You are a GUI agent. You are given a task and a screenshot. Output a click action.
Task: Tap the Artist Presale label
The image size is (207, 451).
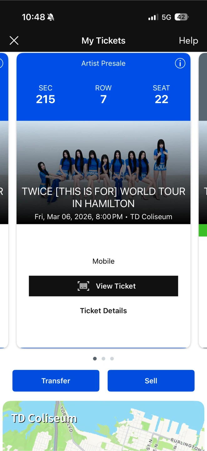[103, 63]
